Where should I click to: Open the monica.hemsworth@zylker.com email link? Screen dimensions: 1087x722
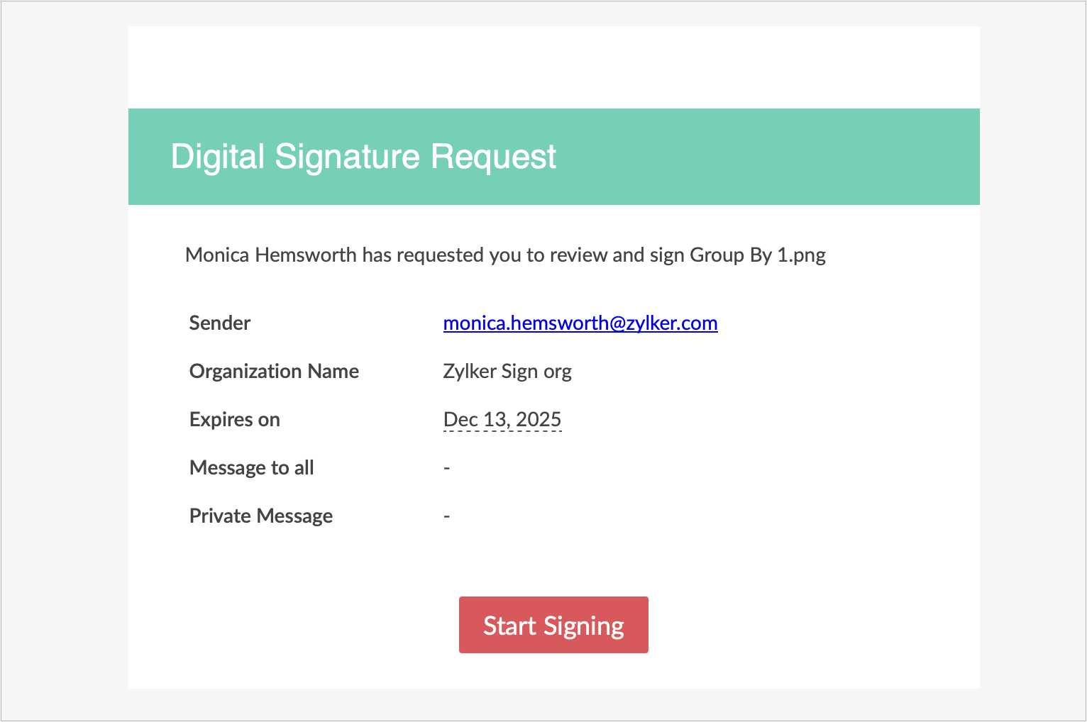pos(580,323)
